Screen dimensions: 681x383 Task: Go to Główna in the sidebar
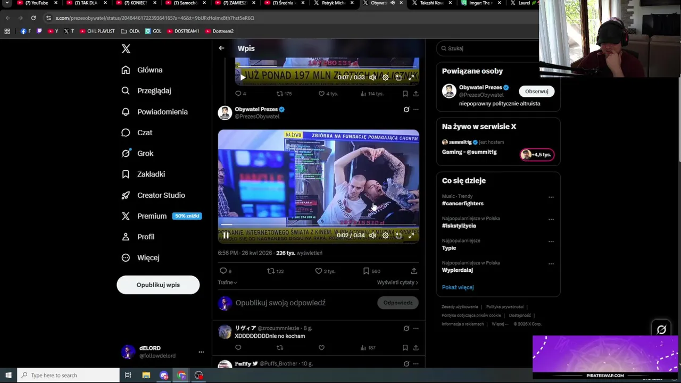(142, 70)
